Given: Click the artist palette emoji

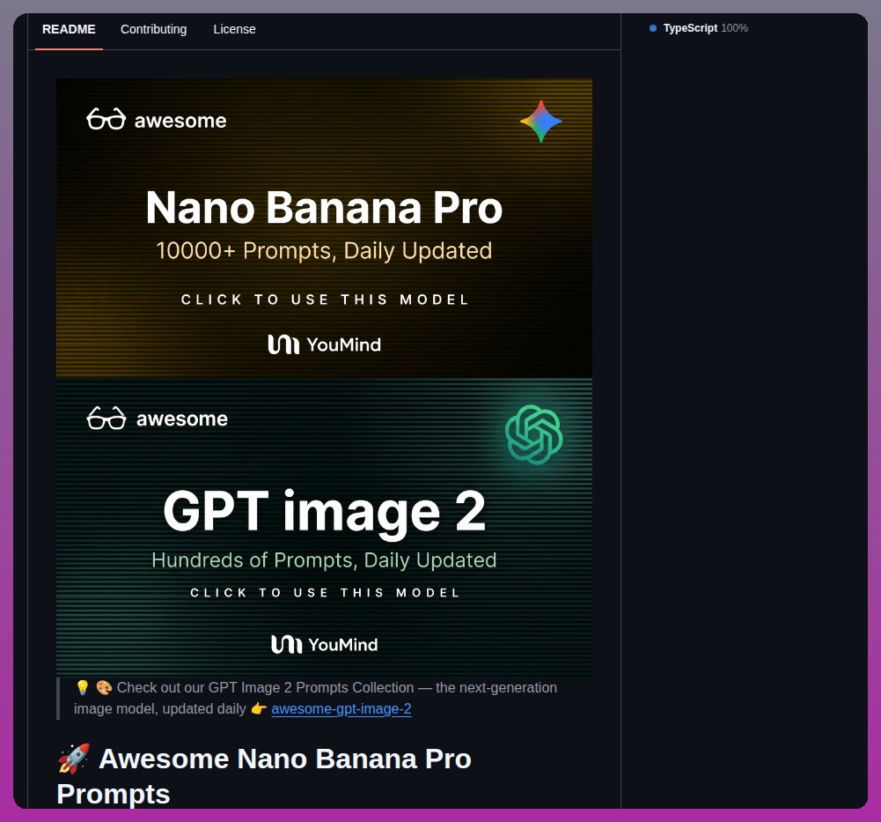Looking at the screenshot, I should tap(104, 687).
